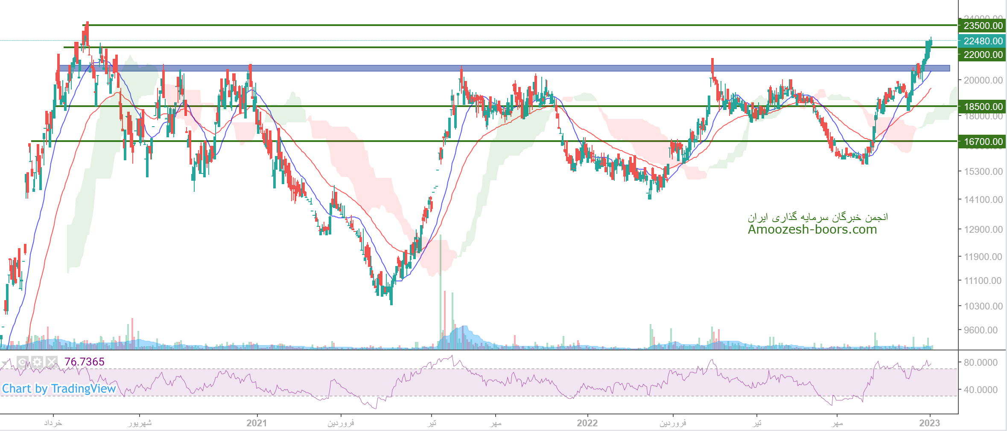
Task: Select the 18500.00 support level label
Action: click(x=983, y=107)
